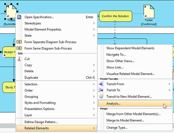Click the Form Same Diagram Sub-Process icon
Screen dimensions: 174x133
point(19,48)
